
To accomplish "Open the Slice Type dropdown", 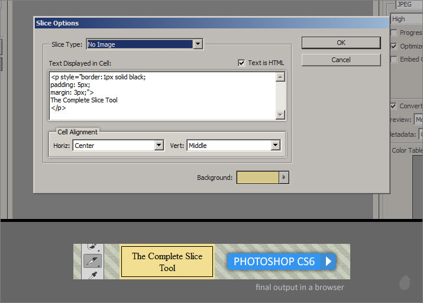I will pyautogui.click(x=198, y=44).
